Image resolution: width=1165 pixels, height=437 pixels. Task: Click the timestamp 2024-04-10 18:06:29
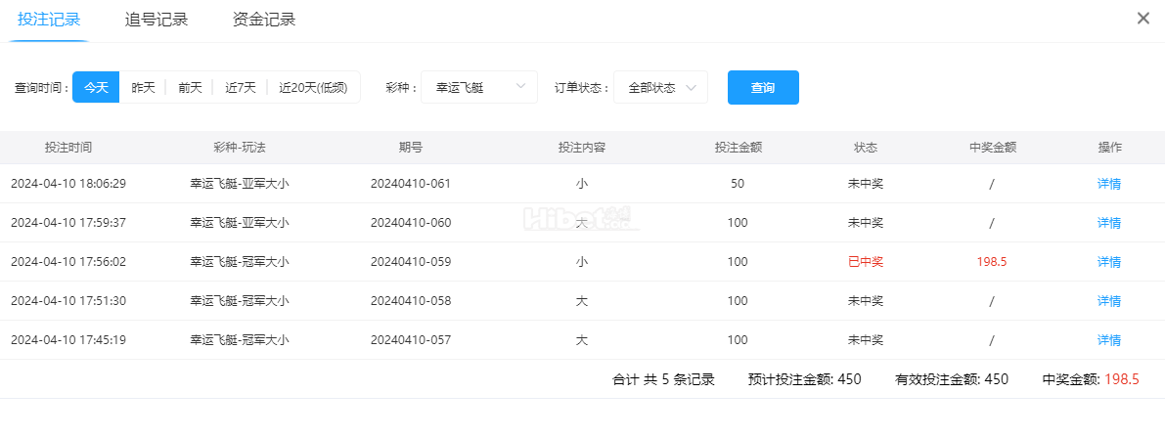tap(68, 184)
